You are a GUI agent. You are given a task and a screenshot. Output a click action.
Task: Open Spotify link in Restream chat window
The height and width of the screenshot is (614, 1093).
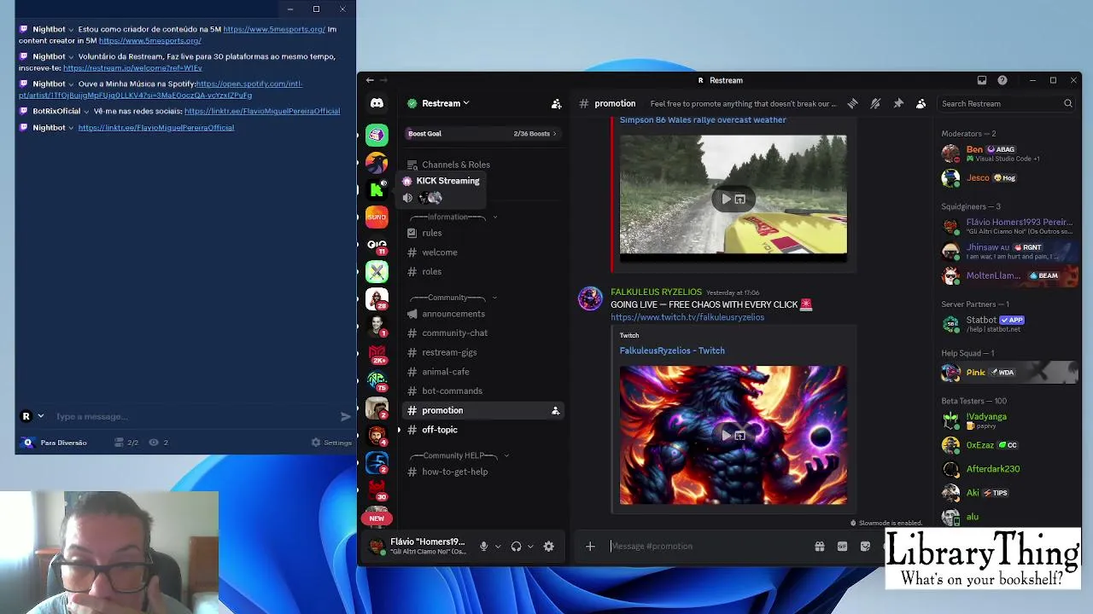162,90
